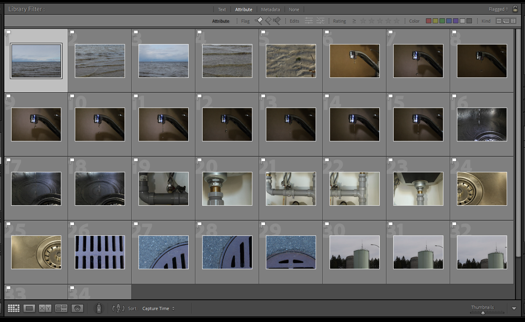Open Survey view

[x=61, y=309]
